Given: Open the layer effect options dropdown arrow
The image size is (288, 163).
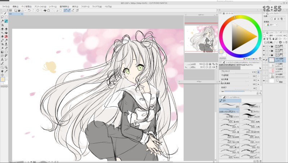Looking at the screenshot, I should tap(284, 19).
